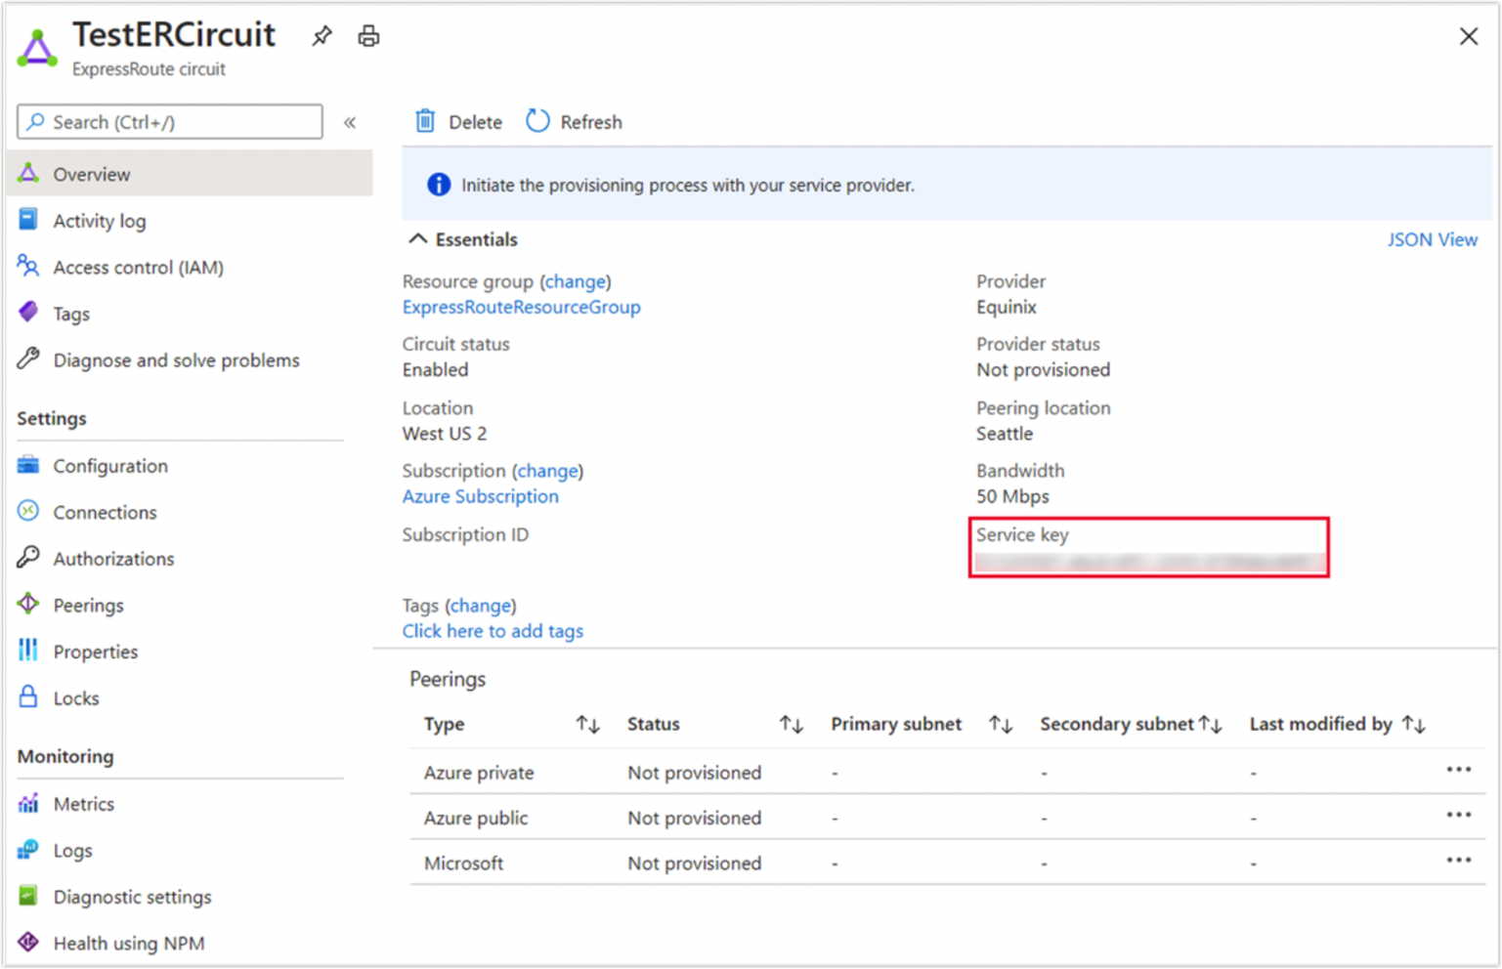Sort peerings by Last modified by
This screenshot has height=969, width=1502.
pos(1413,724)
